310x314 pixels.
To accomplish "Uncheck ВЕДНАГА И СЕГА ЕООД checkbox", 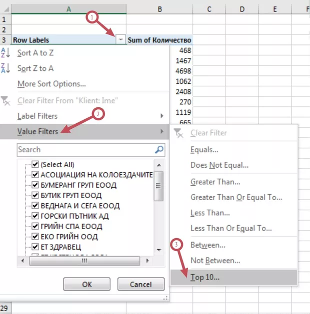I will (35, 205).
